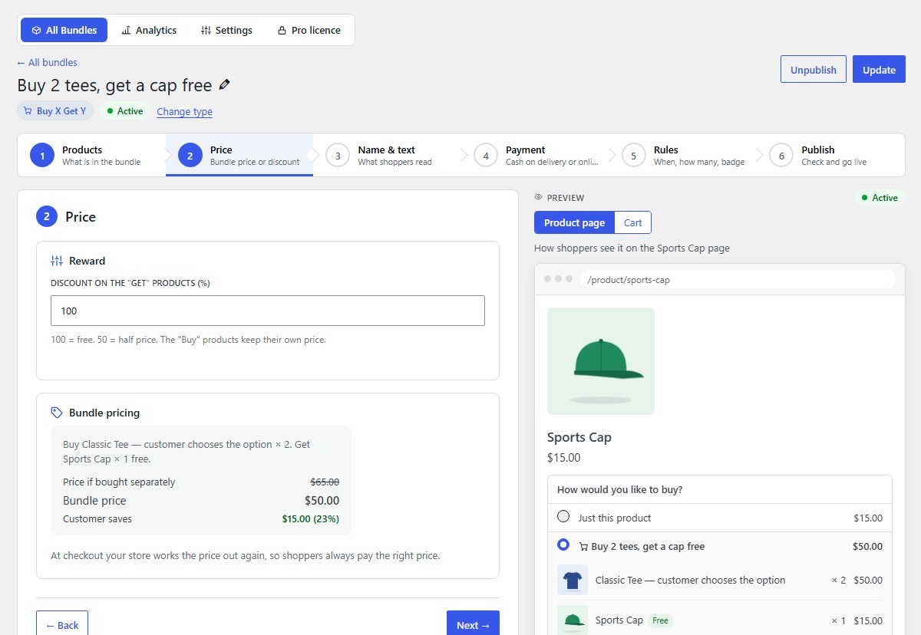921x635 pixels.
Task: Click the pencil icon beside bundle title
Action: pos(224,84)
